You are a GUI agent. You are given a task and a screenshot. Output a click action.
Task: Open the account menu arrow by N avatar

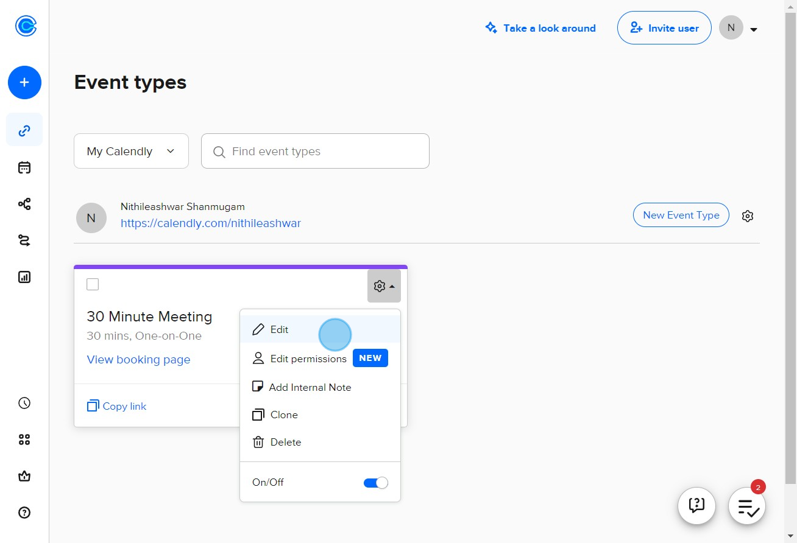click(x=754, y=29)
